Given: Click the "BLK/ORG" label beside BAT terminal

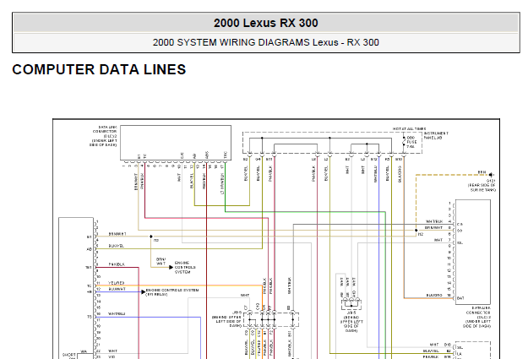Looking at the screenshot, I should click(x=434, y=296).
